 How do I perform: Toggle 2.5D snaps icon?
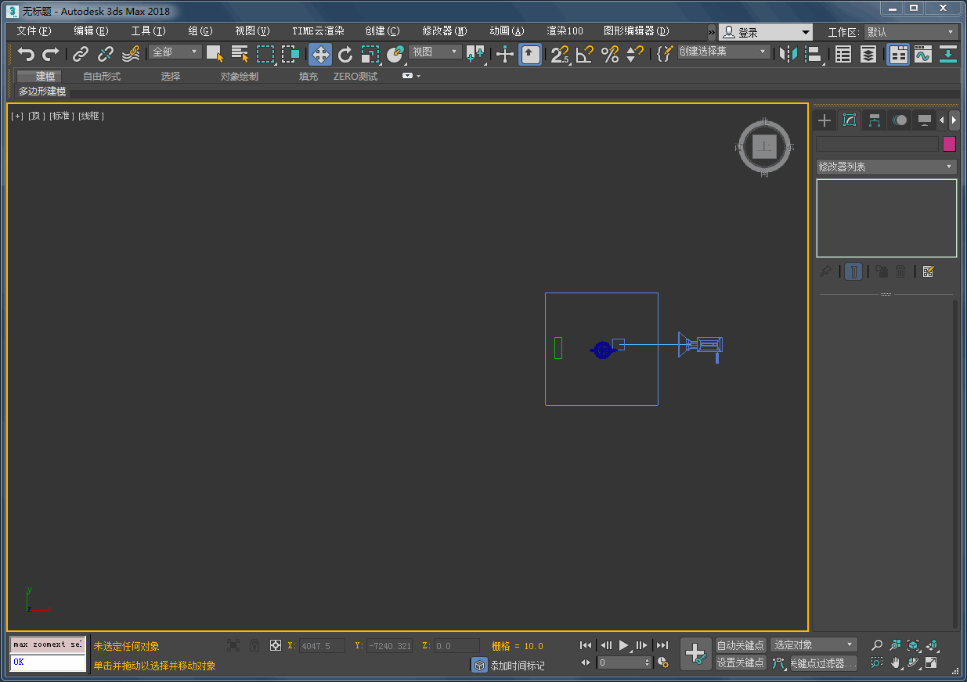click(x=559, y=54)
